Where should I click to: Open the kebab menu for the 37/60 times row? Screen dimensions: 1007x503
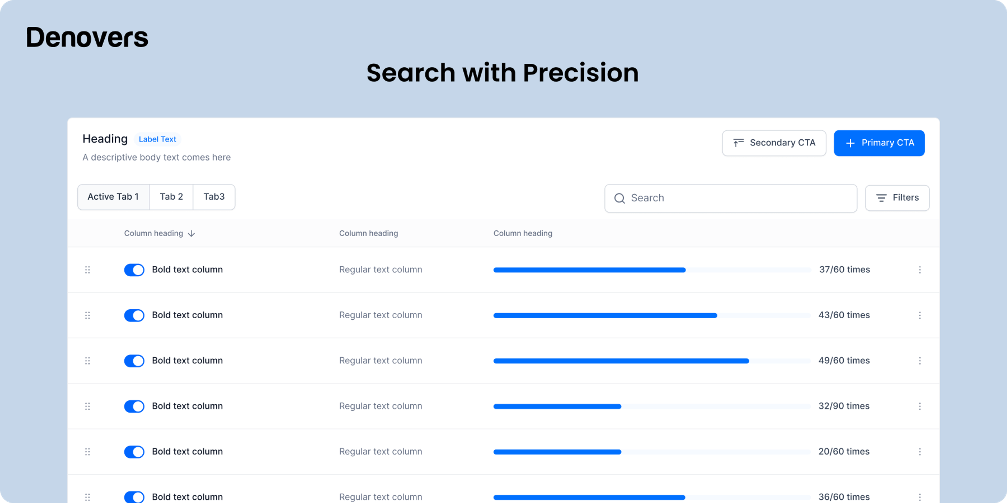point(919,270)
